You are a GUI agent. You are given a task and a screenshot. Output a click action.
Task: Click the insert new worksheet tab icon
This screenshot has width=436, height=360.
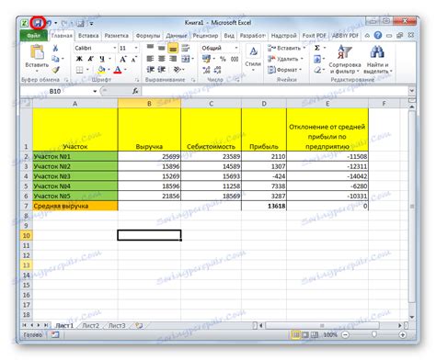pyautogui.click(x=139, y=326)
